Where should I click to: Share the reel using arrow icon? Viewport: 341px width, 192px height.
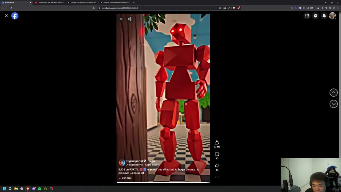217,166
